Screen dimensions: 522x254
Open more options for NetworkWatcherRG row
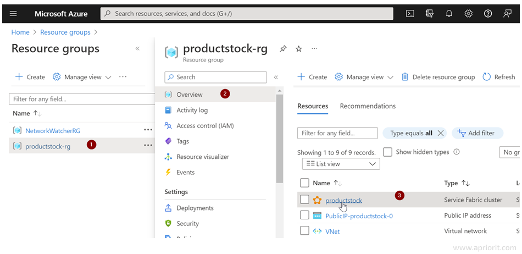pos(148,130)
